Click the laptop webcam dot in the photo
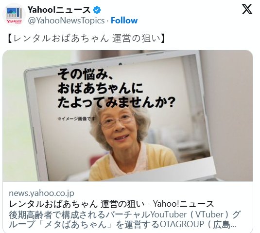This screenshot has width=260, height=233. (120, 64)
